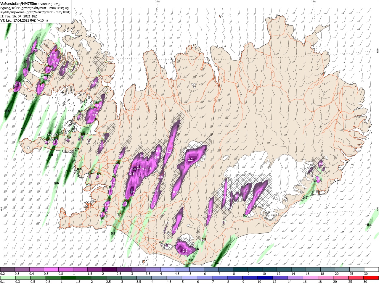The width and height of the screenshot is (379, 284).
Task: Pick white top swatch starting at 30
Action: coord(371,270)
